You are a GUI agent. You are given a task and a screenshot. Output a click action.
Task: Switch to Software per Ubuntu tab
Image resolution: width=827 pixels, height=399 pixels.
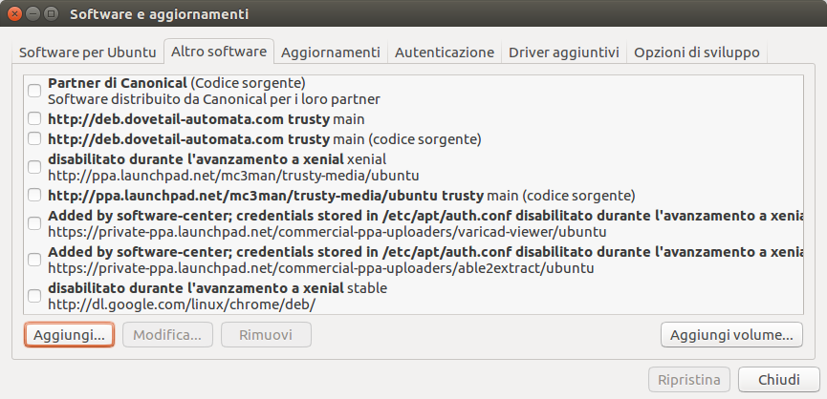point(88,52)
